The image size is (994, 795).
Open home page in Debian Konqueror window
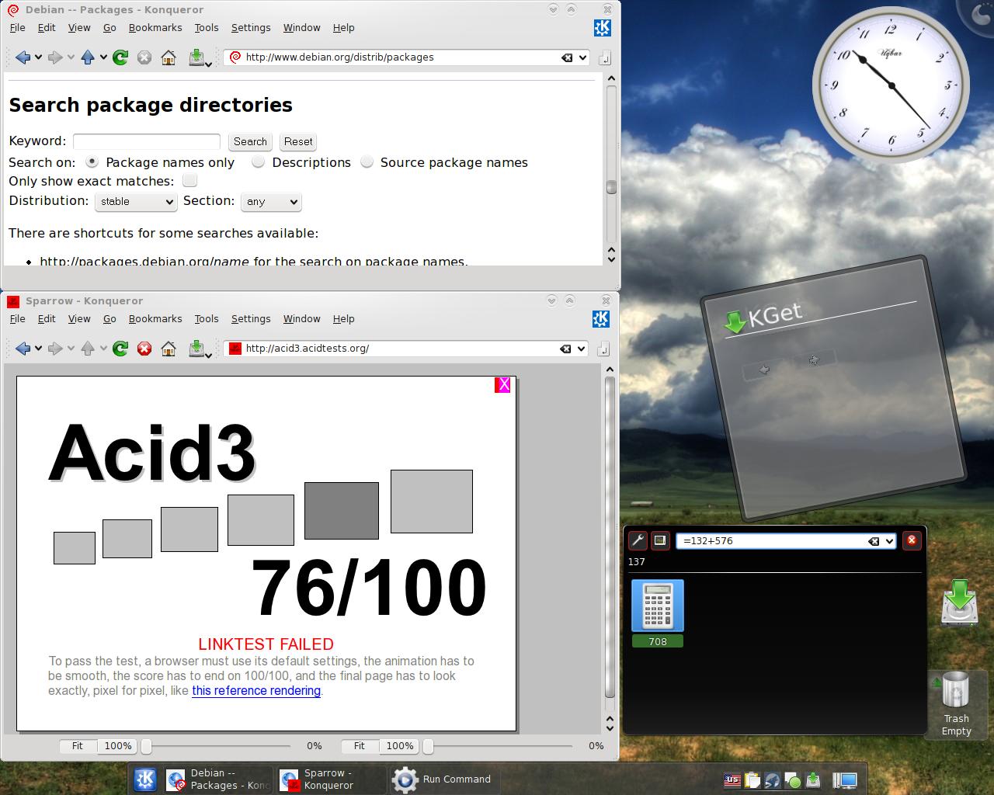click(x=169, y=57)
